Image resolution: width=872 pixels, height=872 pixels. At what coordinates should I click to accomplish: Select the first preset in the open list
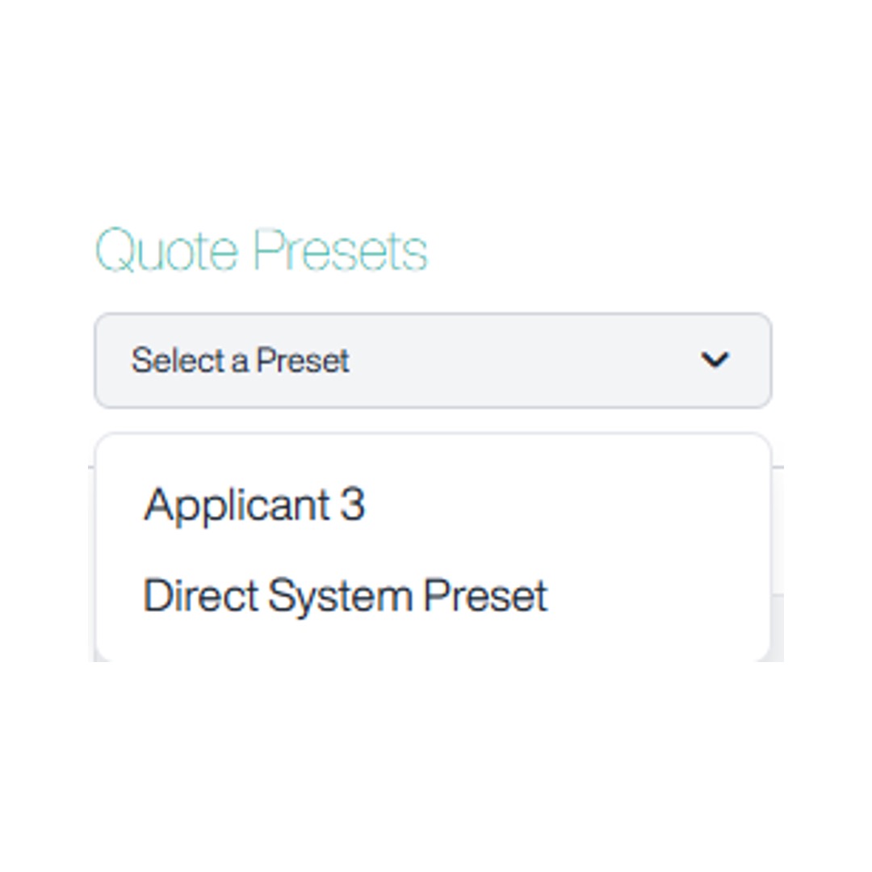point(254,505)
